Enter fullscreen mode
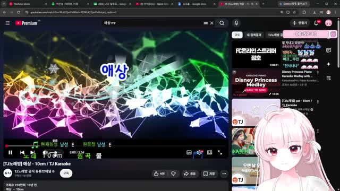340x191 pixels. (220, 152)
